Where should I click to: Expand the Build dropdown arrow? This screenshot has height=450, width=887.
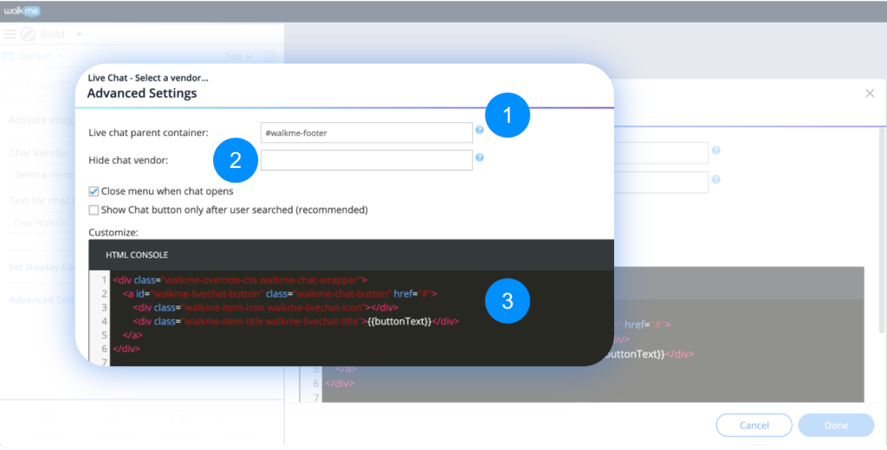[79, 35]
